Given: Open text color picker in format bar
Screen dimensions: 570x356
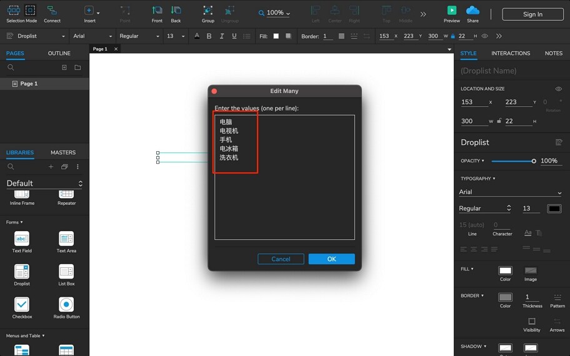Looking at the screenshot, I should coord(197,36).
